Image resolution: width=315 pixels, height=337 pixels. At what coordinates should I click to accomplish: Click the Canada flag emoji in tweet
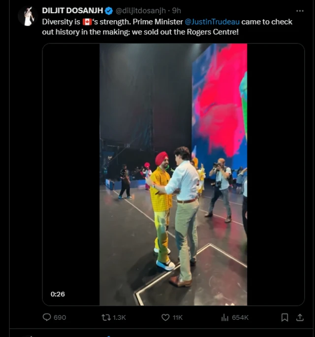point(88,22)
